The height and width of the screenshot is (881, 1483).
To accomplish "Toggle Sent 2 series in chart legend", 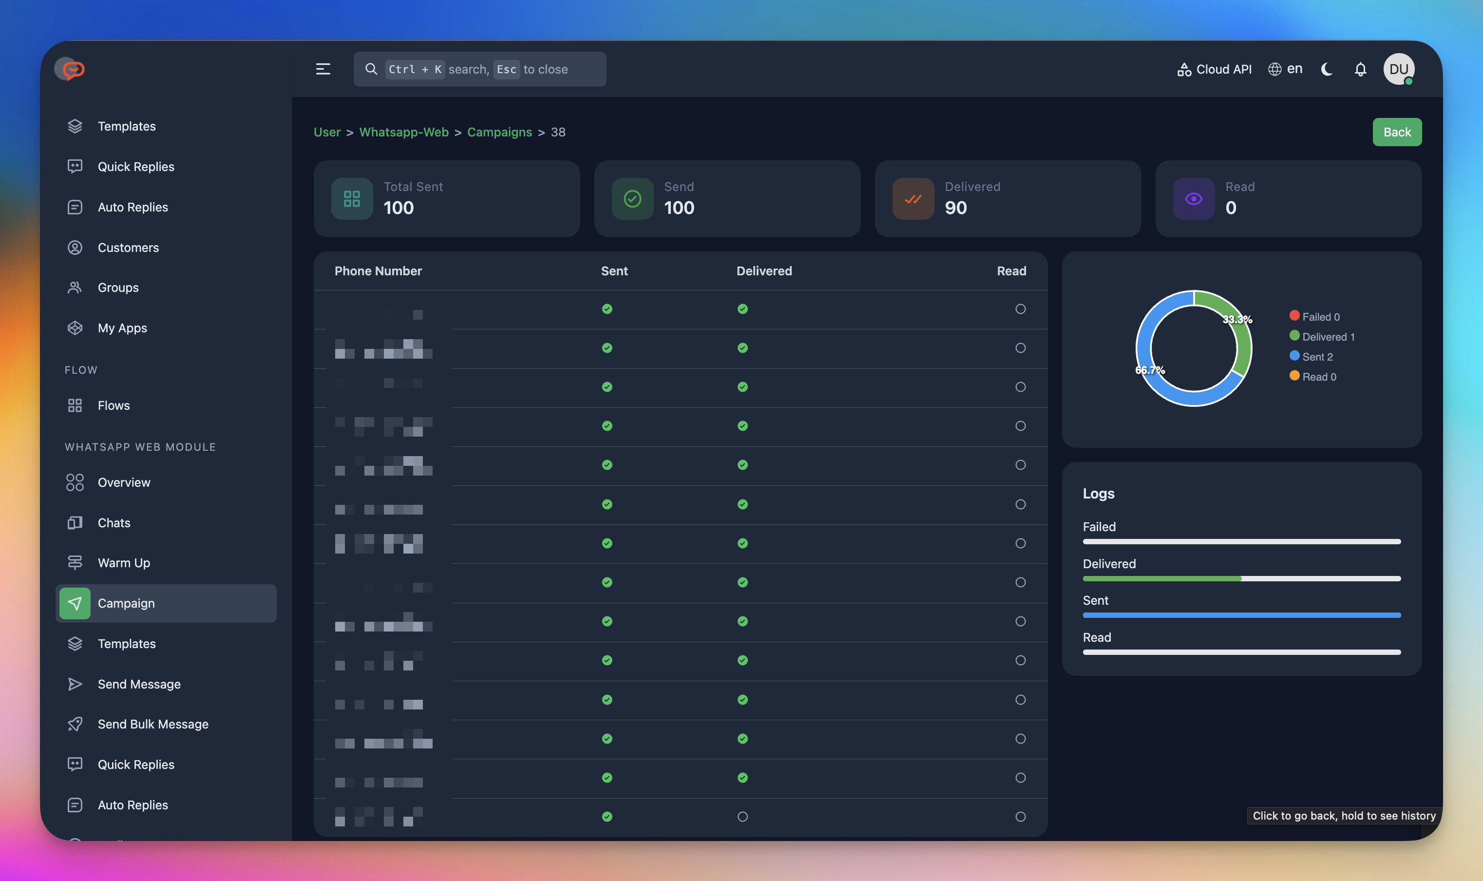I will pyautogui.click(x=1312, y=357).
